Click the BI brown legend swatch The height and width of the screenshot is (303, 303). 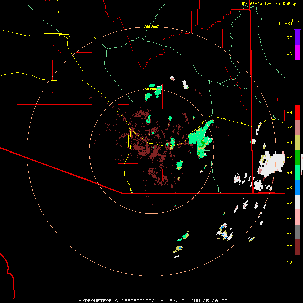click(x=297, y=247)
